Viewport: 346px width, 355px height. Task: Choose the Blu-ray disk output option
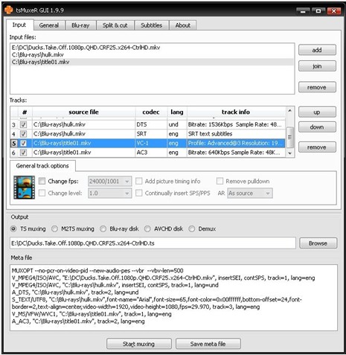(103, 228)
